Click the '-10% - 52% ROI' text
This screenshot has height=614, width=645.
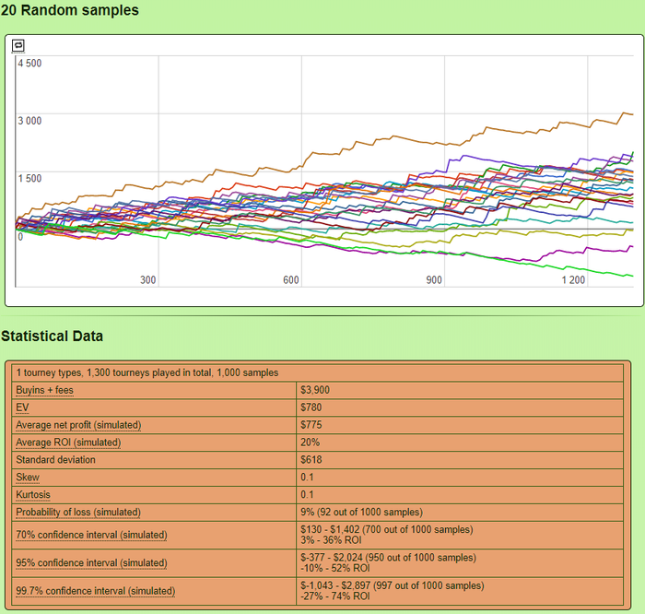[334, 568]
